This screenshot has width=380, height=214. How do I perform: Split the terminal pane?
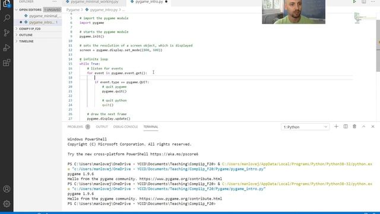346,127
